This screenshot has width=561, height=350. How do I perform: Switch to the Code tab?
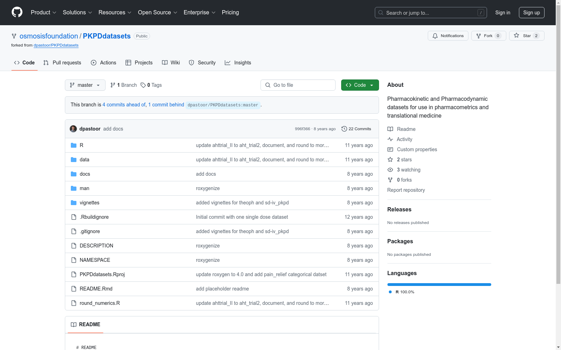24,63
